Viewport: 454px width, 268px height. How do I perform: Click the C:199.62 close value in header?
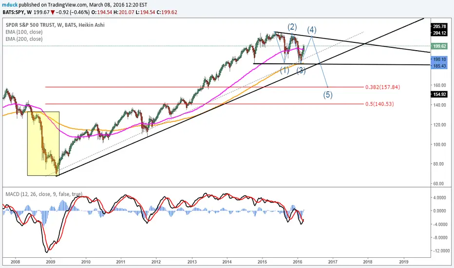pos(166,12)
